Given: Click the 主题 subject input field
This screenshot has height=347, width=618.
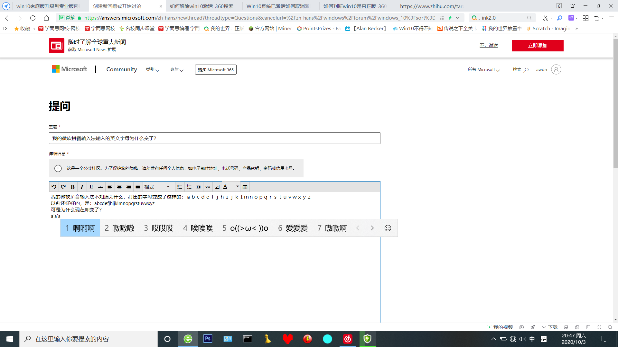Looking at the screenshot, I should [x=214, y=138].
